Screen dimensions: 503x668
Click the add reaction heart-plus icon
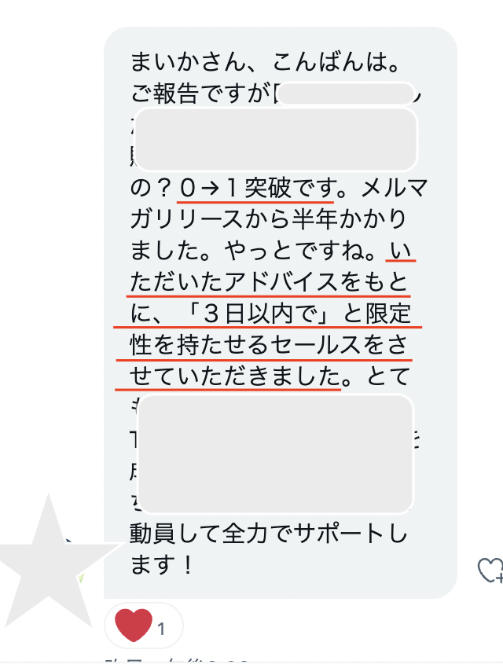[x=490, y=570]
